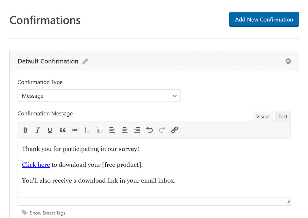The height and width of the screenshot is (218, 308).
Task: Open Show Smart Tags
Action: pyautogui.click(x=47, y=213)
